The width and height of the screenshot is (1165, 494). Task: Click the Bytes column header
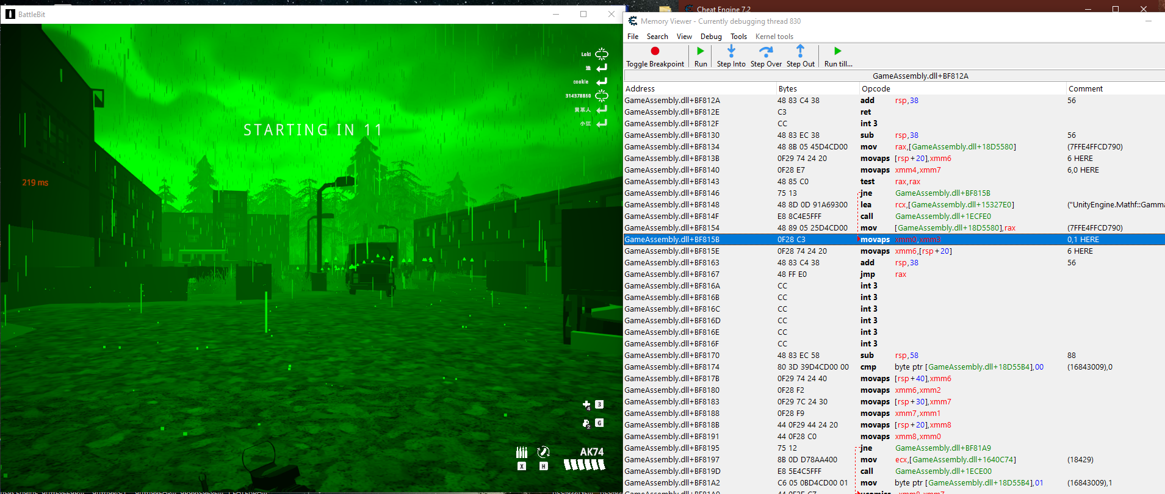[818, 89]
